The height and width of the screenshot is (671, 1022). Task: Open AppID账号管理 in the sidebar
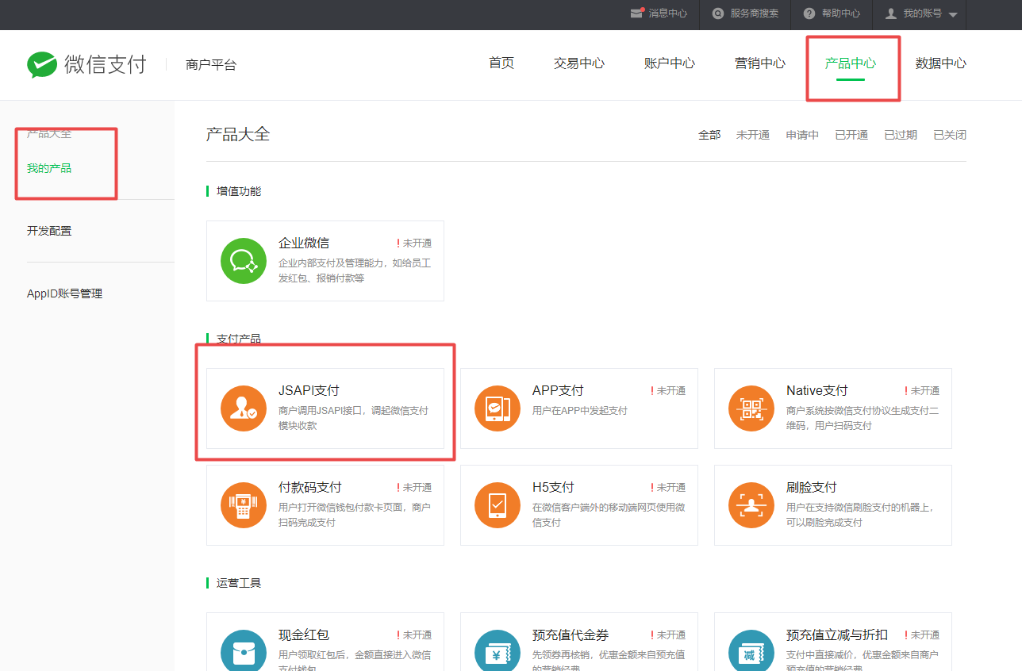click(x=65, y=293)
